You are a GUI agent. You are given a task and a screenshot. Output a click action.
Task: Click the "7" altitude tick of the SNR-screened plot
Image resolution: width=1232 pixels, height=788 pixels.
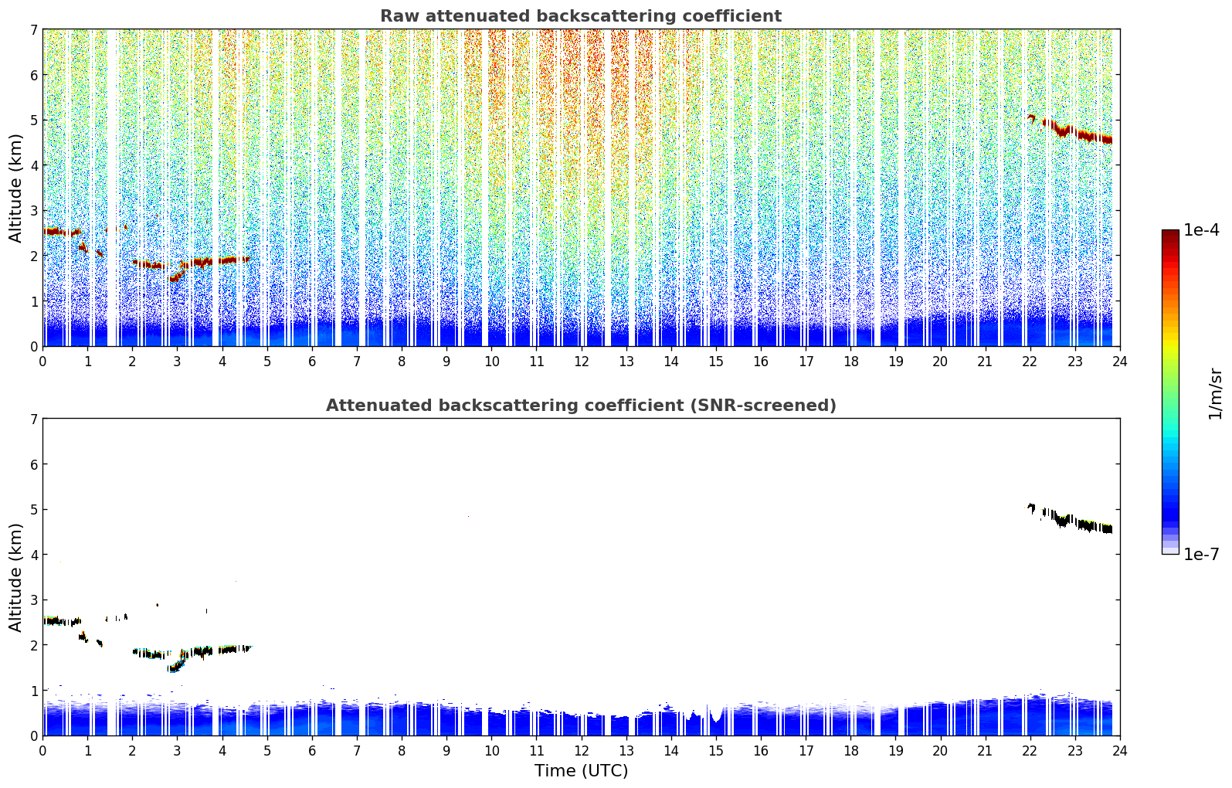[33, 419]
